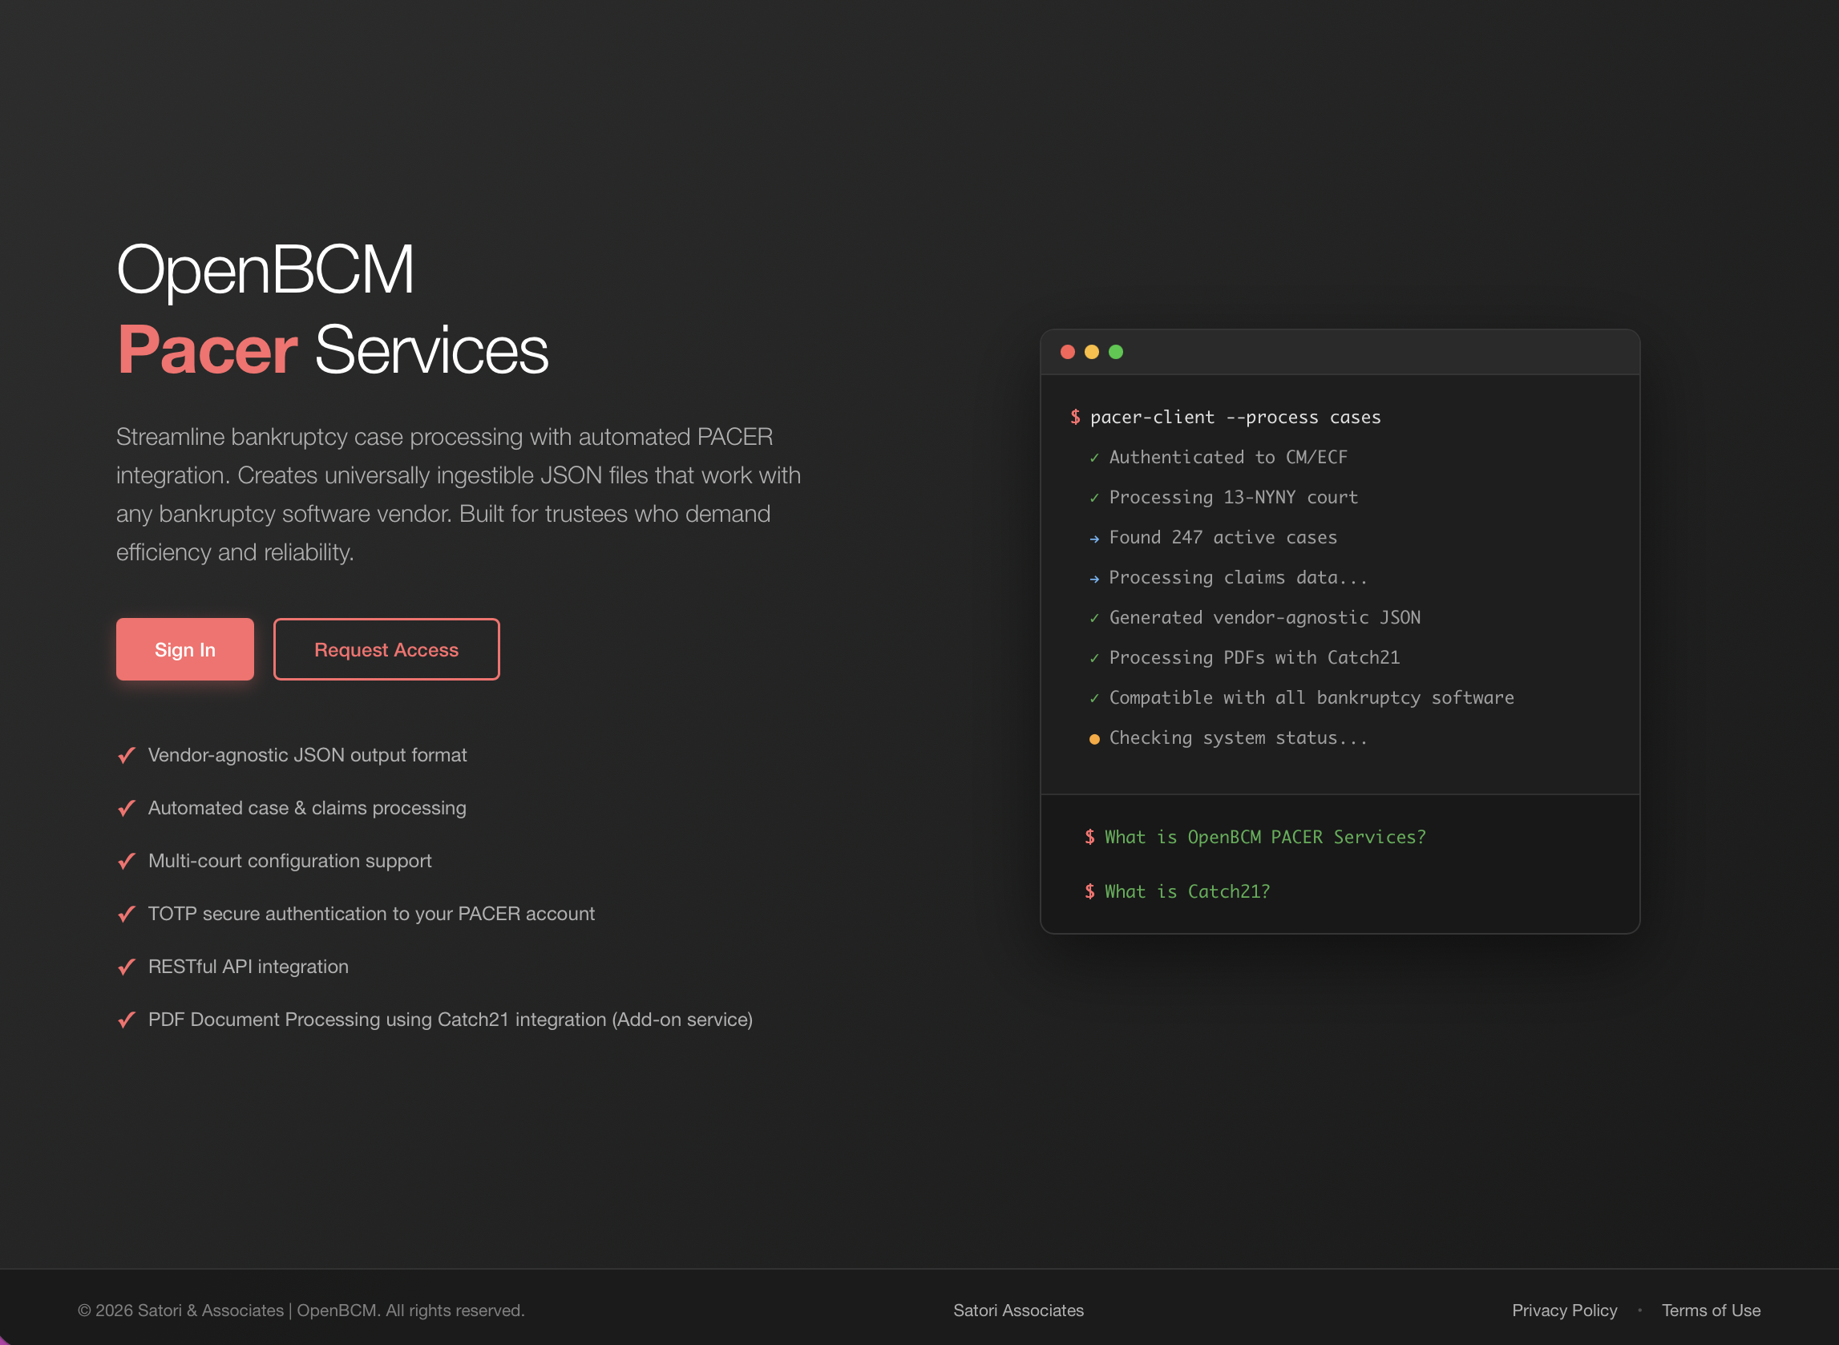This screenshot has width=1839, height=1345.
Task: Click the checkmark beside Vendor-agnostic JSON output format
Action: [126, 756]
